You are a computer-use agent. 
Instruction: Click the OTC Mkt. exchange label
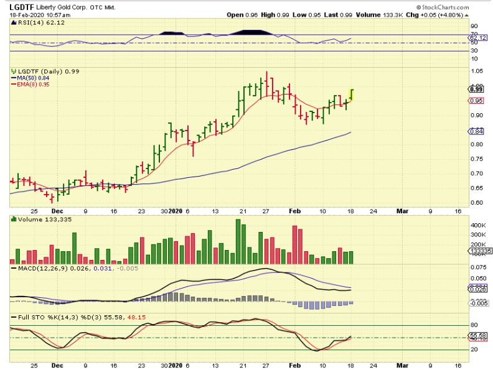103,7
